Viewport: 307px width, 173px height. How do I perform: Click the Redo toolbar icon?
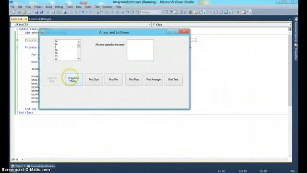[x=91, y=12]
